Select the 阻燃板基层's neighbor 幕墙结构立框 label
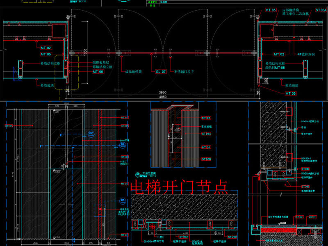Viewport: 328px width, 246px height. click(102, 67)
